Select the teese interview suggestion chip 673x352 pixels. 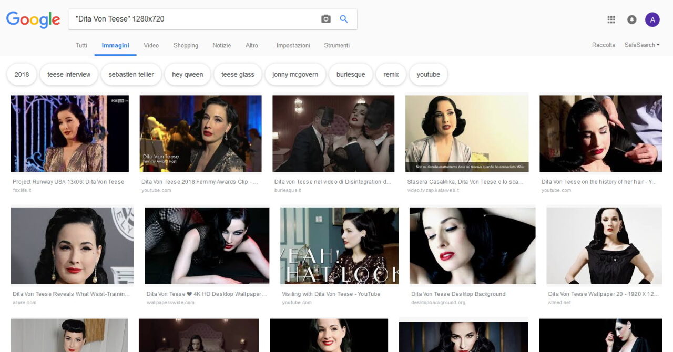(x=69, y=75)
